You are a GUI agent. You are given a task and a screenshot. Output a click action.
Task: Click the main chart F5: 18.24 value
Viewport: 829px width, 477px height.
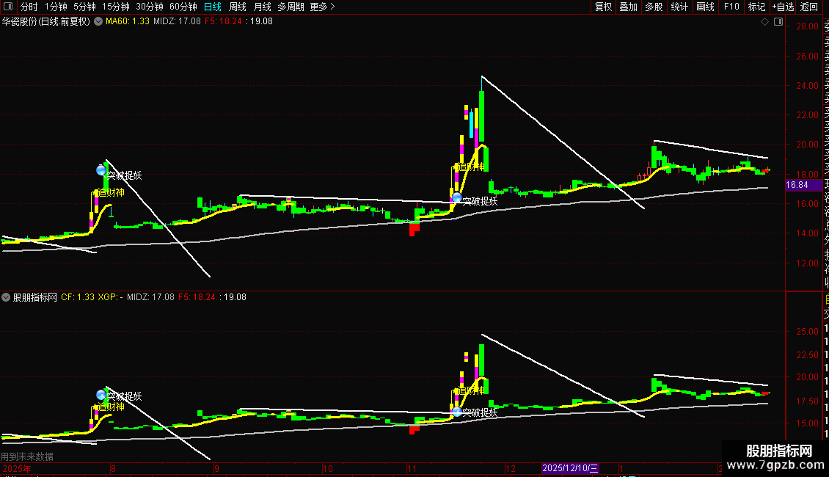point(223,22)
